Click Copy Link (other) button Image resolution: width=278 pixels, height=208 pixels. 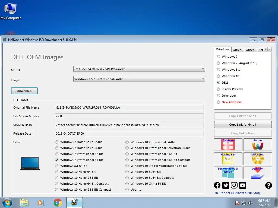tap(243, 133)
